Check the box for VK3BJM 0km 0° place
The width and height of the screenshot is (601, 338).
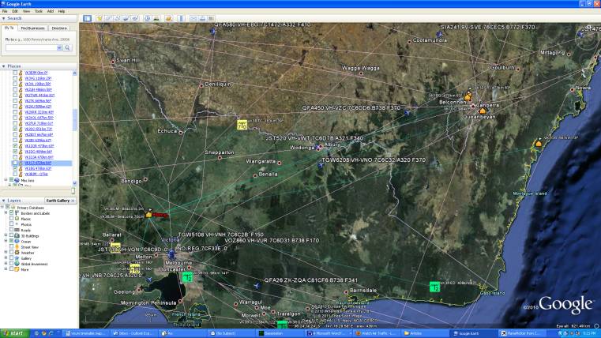[15, 73]
